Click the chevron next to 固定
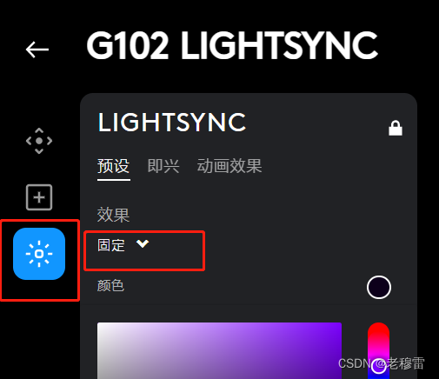Image resolution: width=439 pixels, height=379 pixels. (x=143, y=243)
